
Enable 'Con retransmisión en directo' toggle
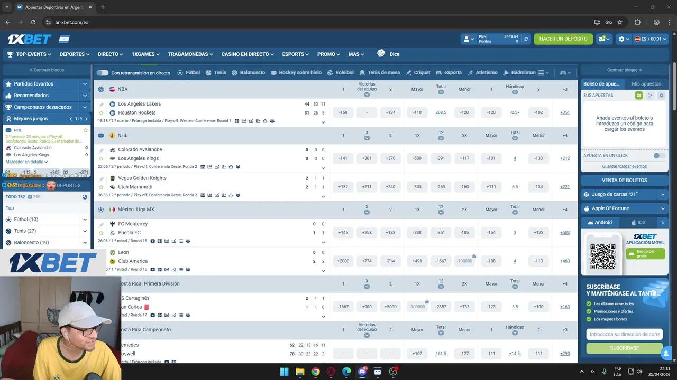102,73
